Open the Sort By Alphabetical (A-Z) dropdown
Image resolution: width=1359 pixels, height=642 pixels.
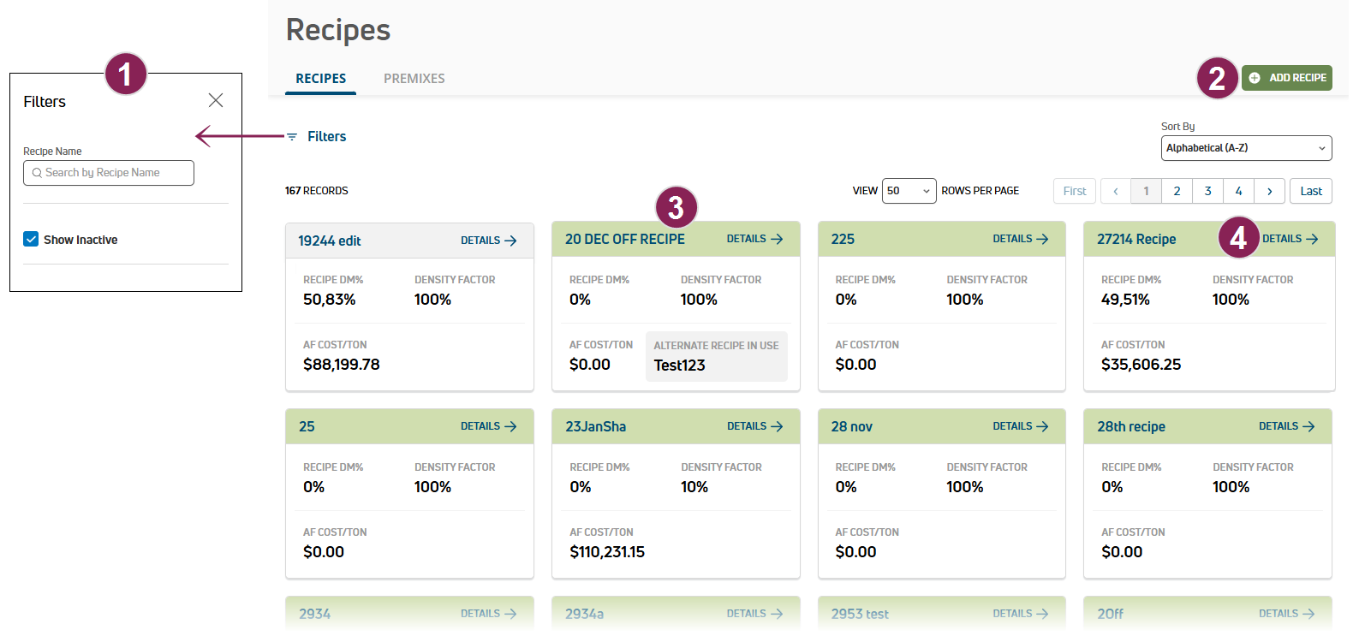1246,148
